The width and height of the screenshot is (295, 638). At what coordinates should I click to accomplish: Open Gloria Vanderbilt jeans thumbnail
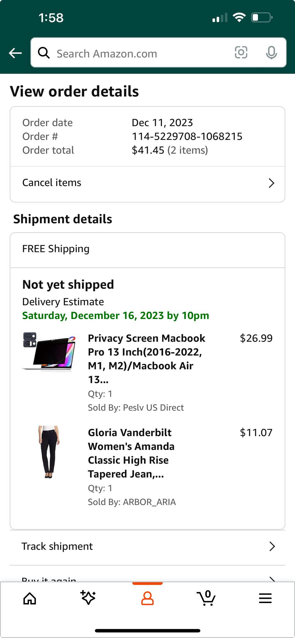point(49,452)
